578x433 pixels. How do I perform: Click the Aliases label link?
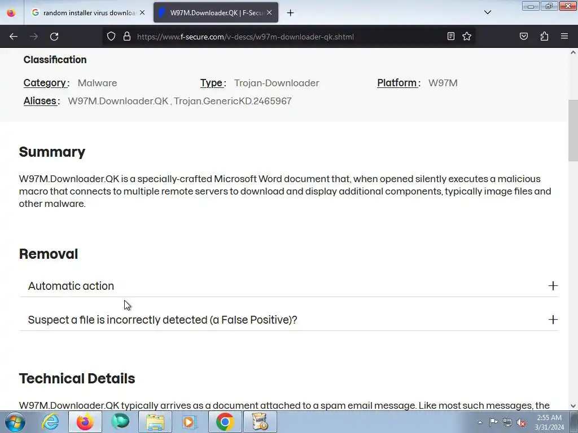click(x=40, y=101)
